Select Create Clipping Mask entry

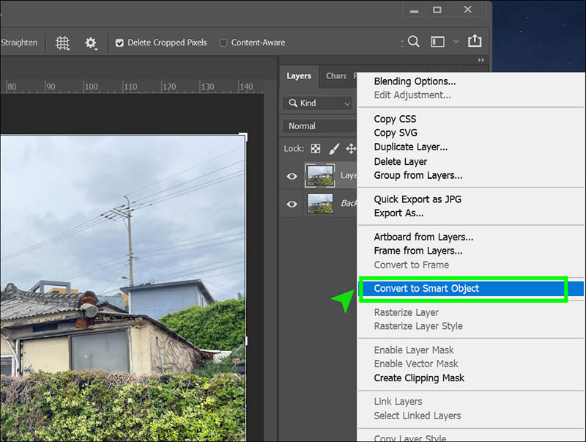coord(419,378)
